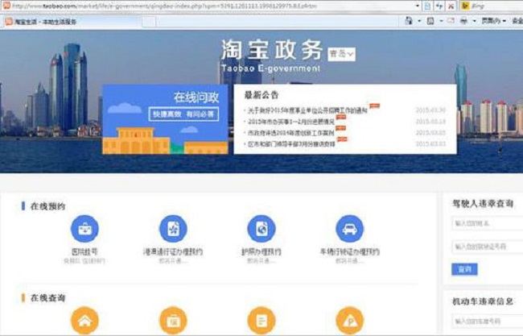Open the safety menu at toolbar's right edge
The height and width of the screenshot is (336, 523).
pos(517,21)
